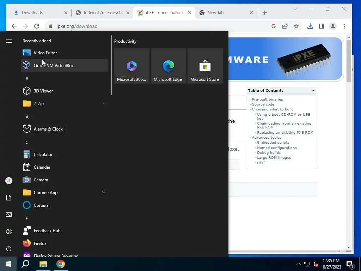The width and height of the screenshot is (361, 271).
Task: Open Chrome three-dot menu
Action: pos(344,26)
